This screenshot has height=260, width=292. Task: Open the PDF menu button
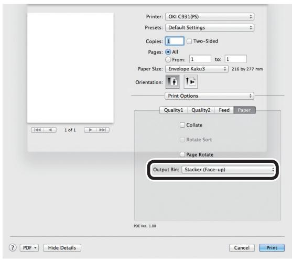29,248
